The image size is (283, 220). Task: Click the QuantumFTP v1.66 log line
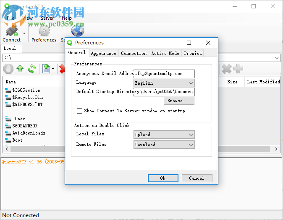pos(33,162)
